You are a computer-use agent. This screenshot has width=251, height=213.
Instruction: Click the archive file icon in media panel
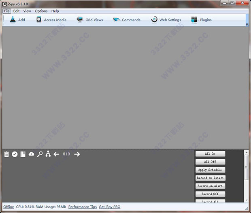[23, 154]
